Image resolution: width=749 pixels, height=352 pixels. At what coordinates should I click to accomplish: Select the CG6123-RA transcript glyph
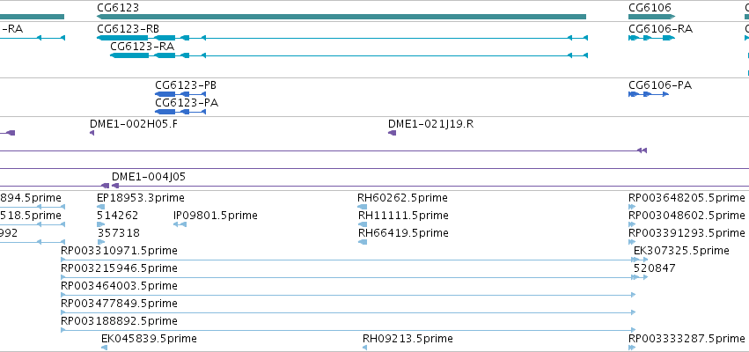tap(349, 55)
